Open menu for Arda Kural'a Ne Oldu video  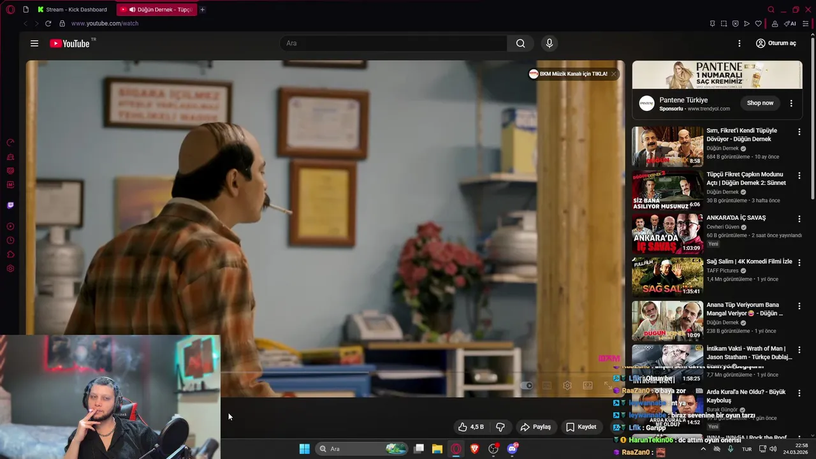(799, 393)
